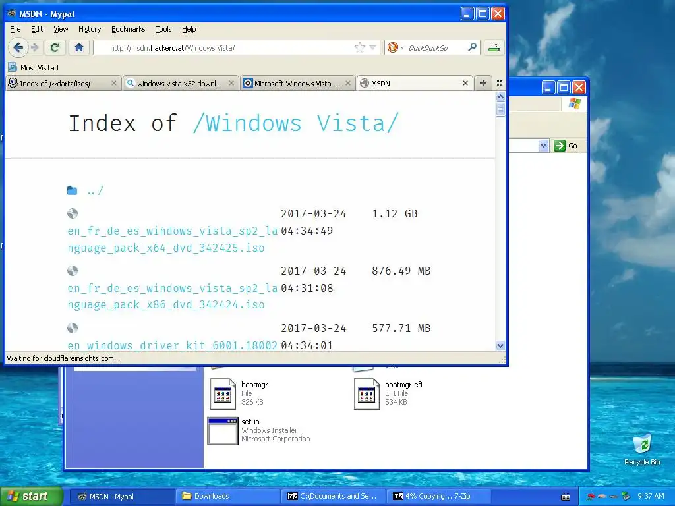
Task: Click the browser vertical scrollbar thumb
Action: click(500, 109)
